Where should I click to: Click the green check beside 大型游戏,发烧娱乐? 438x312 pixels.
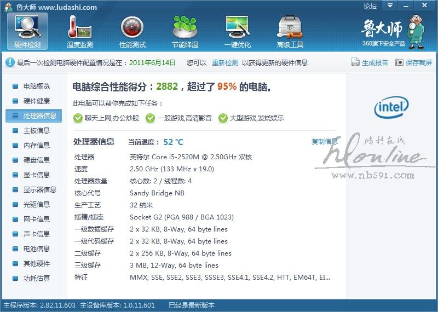[x=223, y=118]
